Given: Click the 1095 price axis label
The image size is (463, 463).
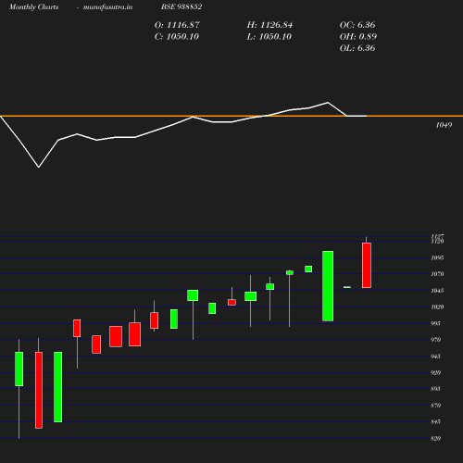Looking at the screenshot, I should [x=437, y=257].
